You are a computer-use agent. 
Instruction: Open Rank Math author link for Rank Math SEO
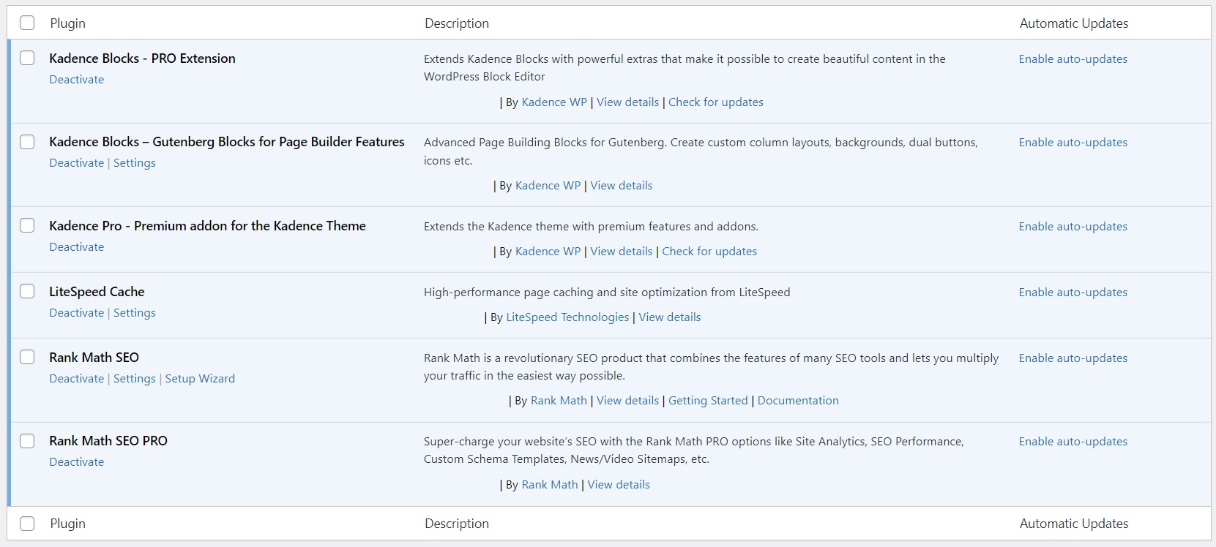click(x=559, y=401)
